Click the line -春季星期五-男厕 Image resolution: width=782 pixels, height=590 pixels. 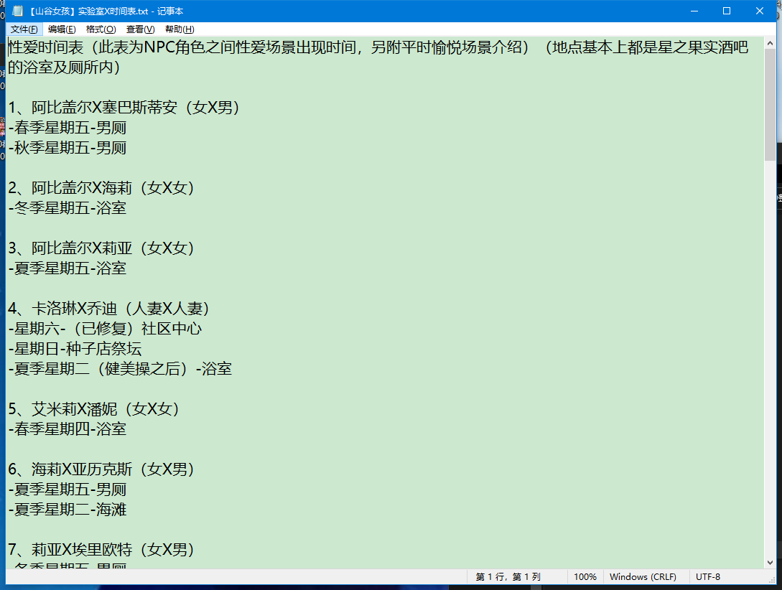coord(68,128)
